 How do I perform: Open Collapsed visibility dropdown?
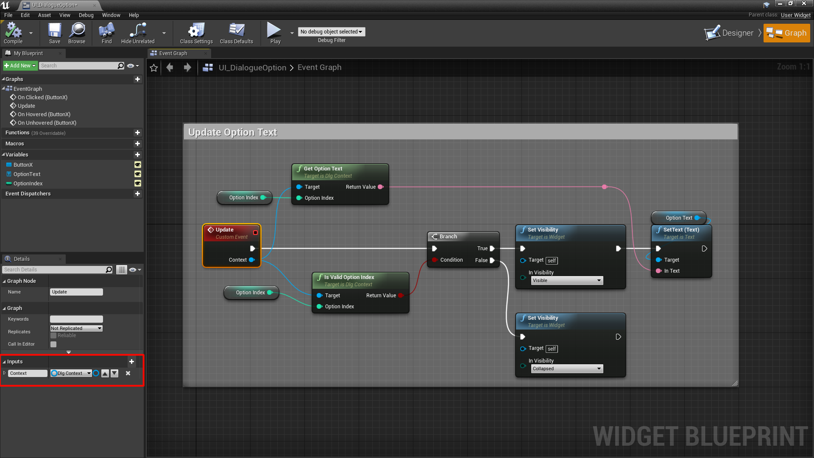click(x=567, y=369)
